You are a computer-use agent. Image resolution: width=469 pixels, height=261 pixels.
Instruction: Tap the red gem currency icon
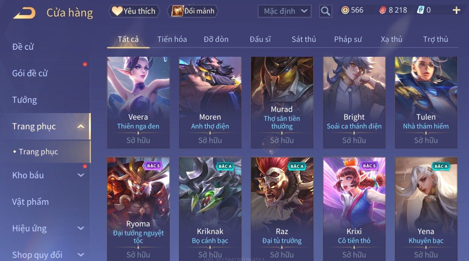[383, 10]
